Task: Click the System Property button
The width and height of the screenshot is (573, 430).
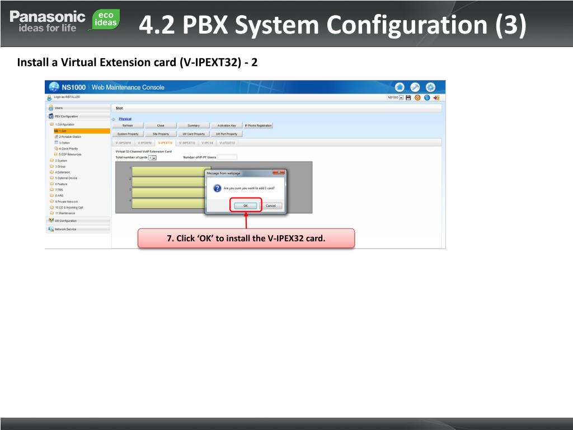Action: point(128,134)
